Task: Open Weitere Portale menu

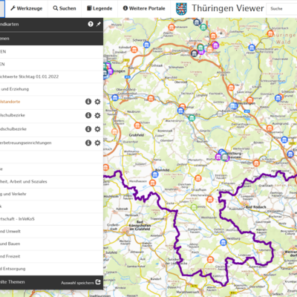Action: (144, 8)
